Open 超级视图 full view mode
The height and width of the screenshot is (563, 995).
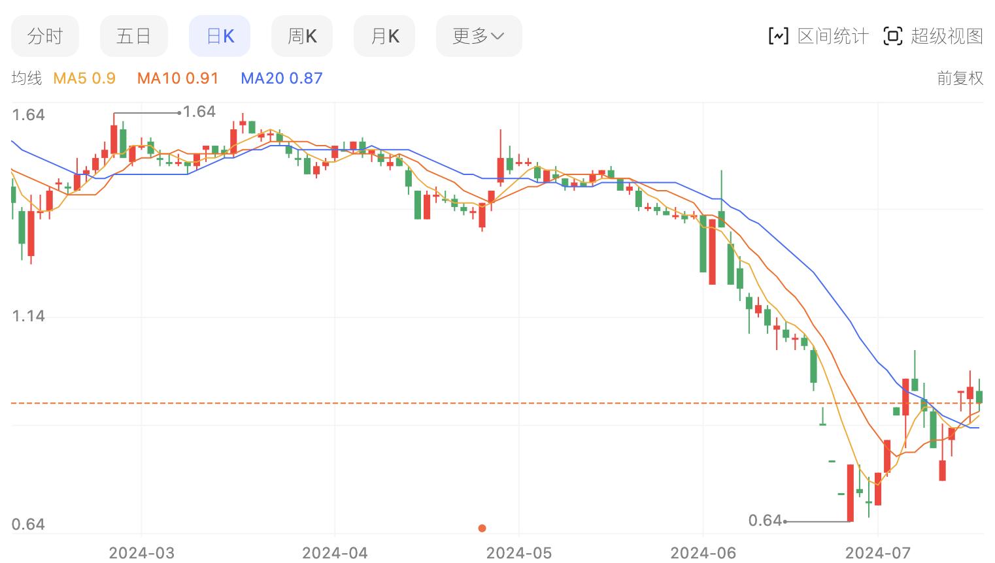tap(947, 36)
